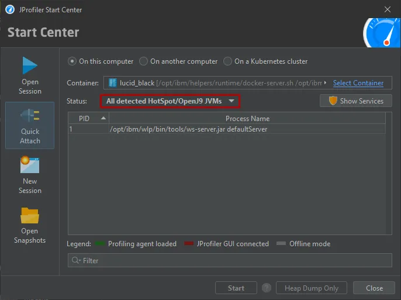The width and height of the screenshot is (401, 300).
Task: Open the Open Session section
Action: coord(30,75)
